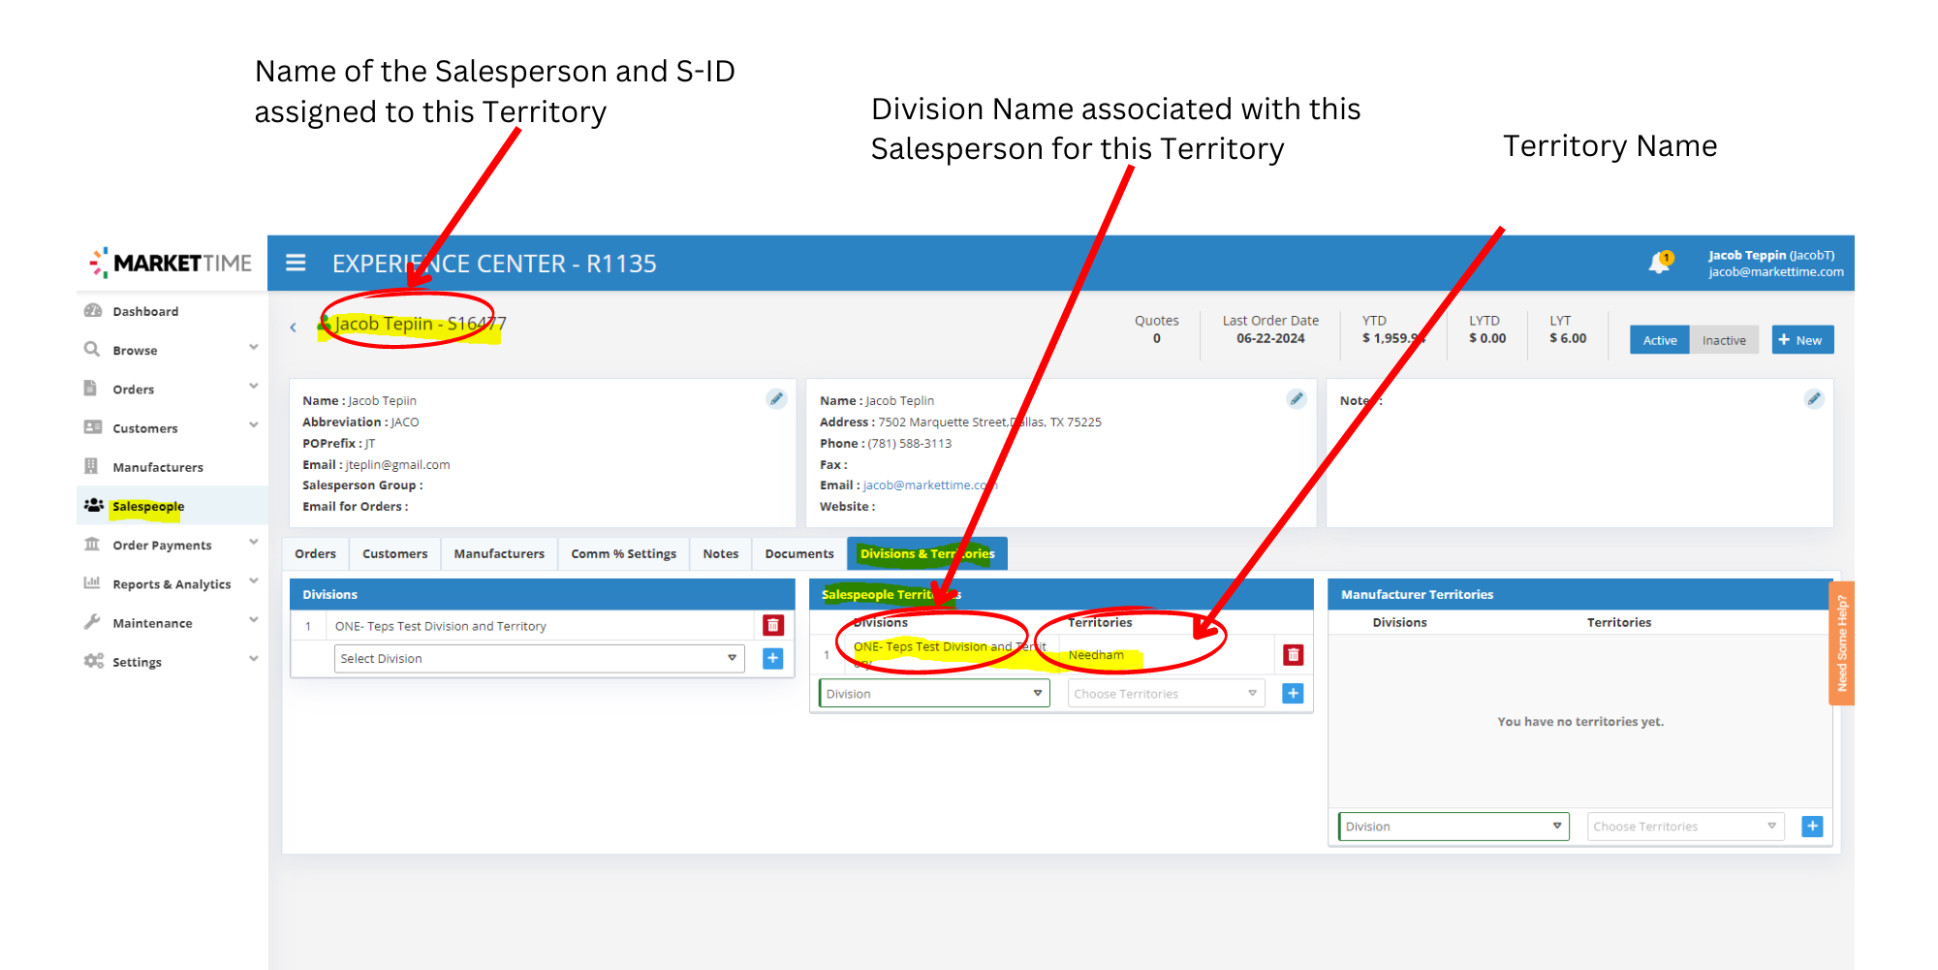Expand the Browse sidebar menu

coord(253,348)
